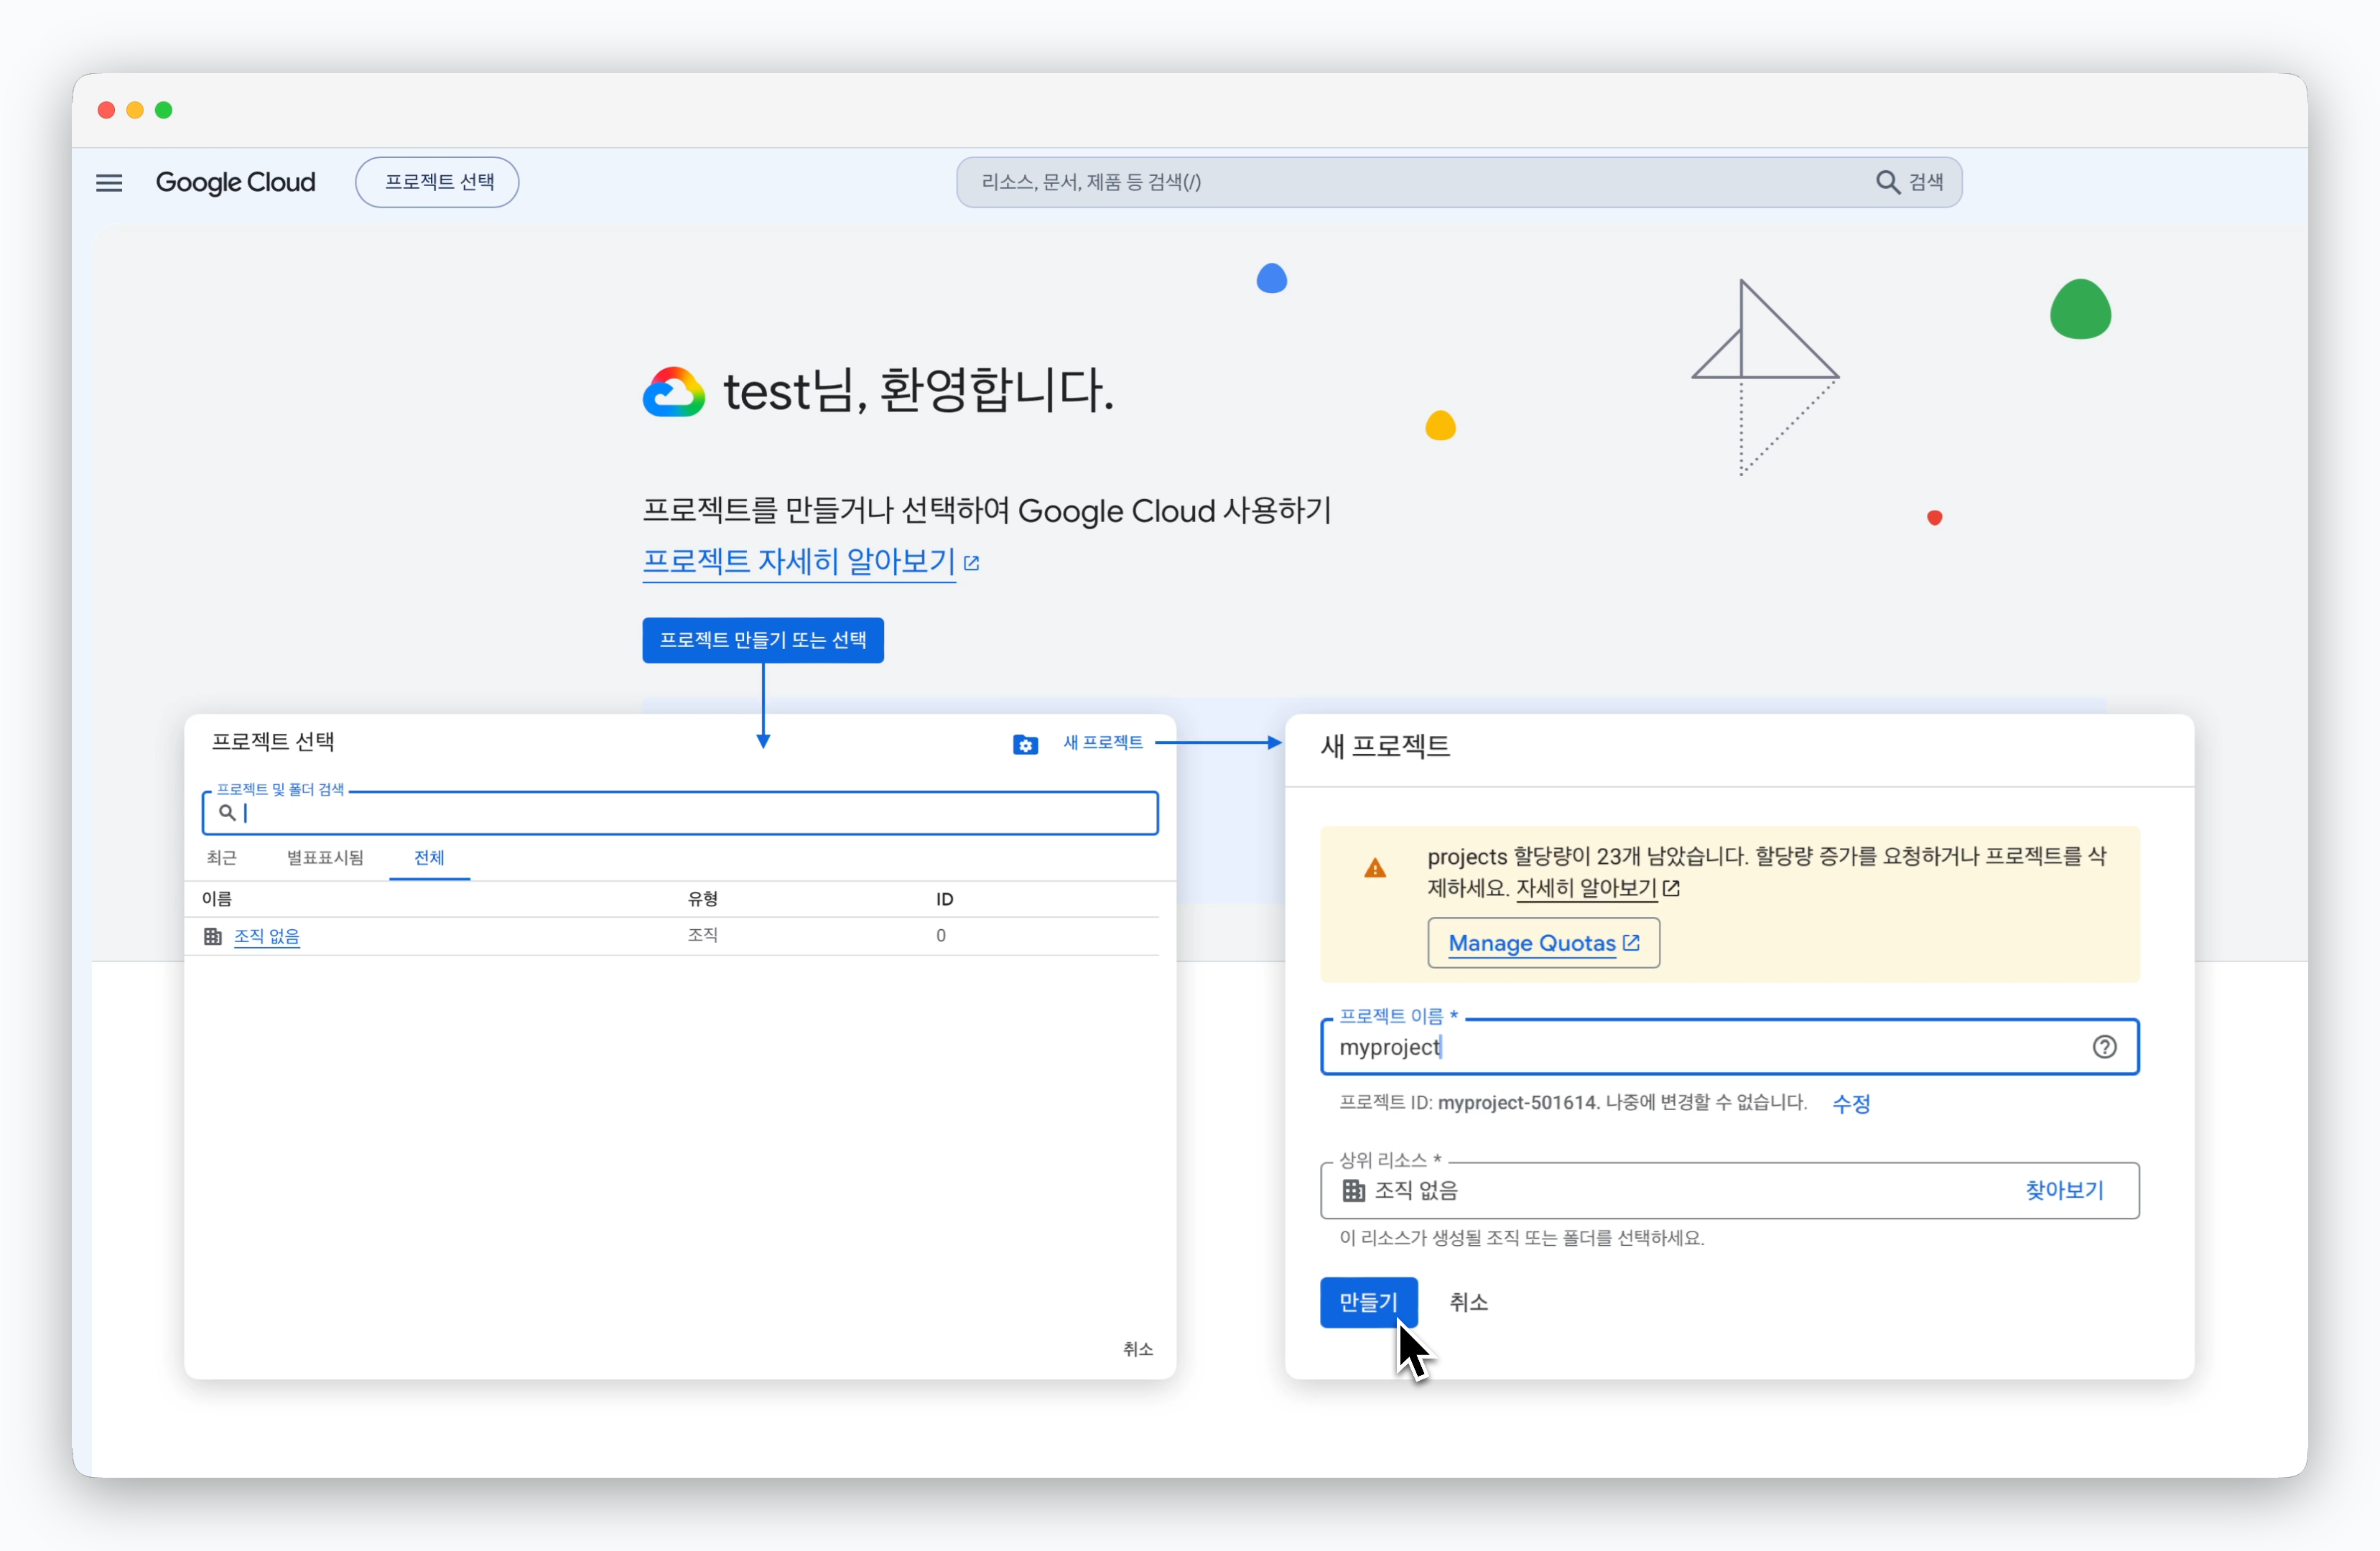
Task: Focus the top resource search field
Action: pos(1458,182)
